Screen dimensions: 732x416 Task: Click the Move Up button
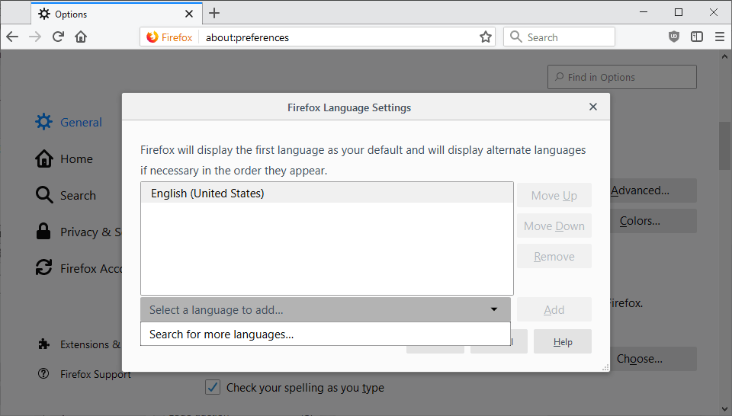click(x=554, y=195)
